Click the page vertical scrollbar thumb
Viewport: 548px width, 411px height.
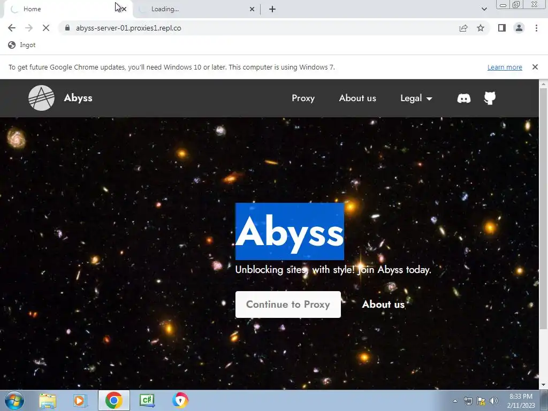point(543,208)
